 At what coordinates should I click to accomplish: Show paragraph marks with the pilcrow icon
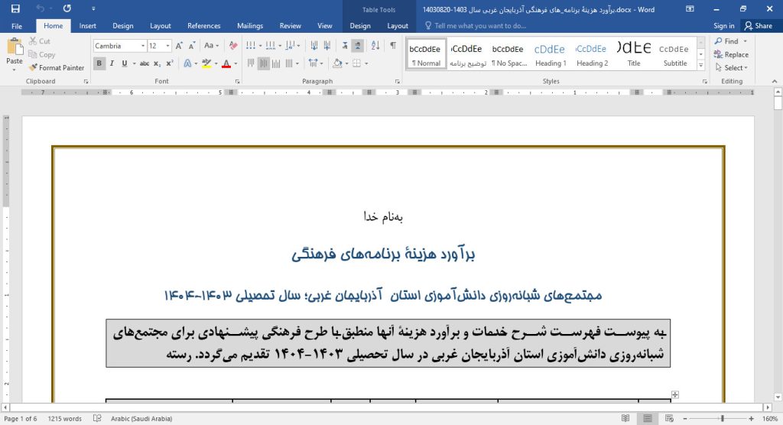point(393,46)
